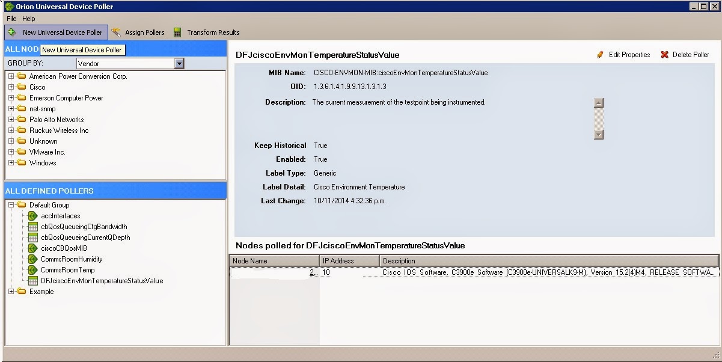Expand American Power Conversion Corp. node
This screenshot has height=362, width=722.
(x=11, y=76)
